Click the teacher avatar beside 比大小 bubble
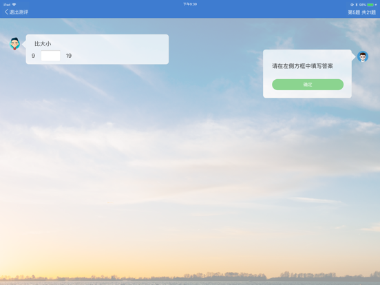Viewport: 380px width, 285px height. pos(14,43)
